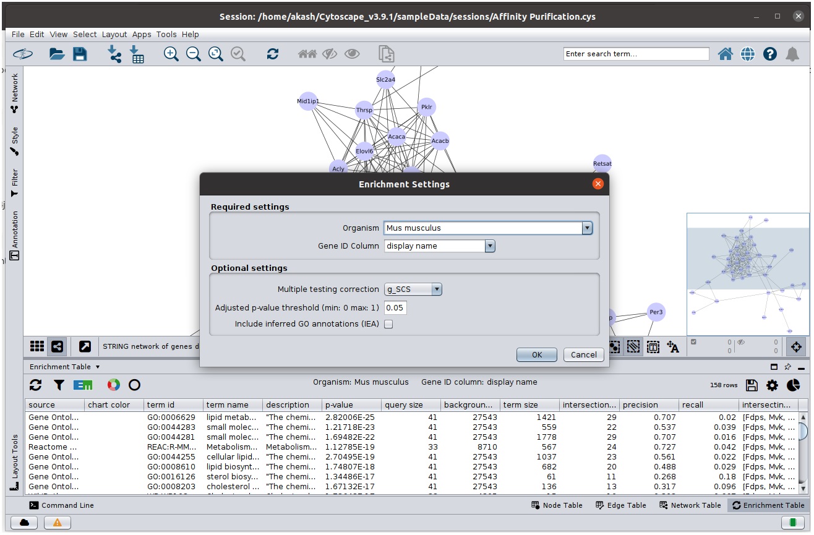This screenshot has height=535, width=814.
Task: Click the Apply Preferred Layout refresh icon
Action: pos(273,54)
